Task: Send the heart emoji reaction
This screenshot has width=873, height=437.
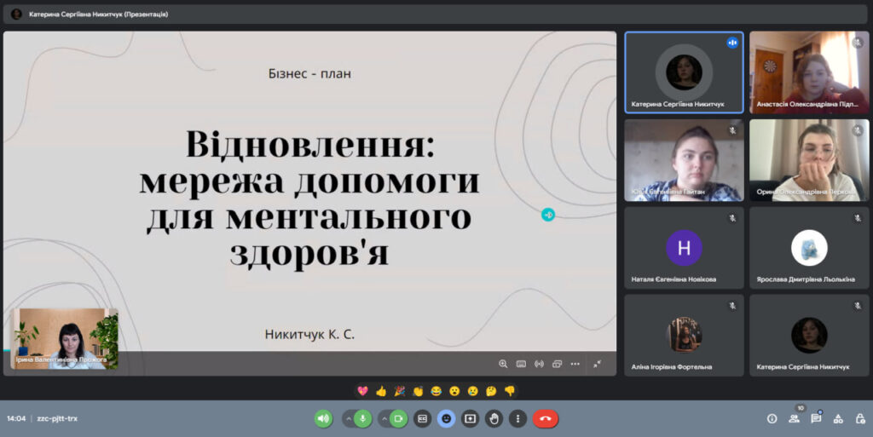Action: point(362,391)
